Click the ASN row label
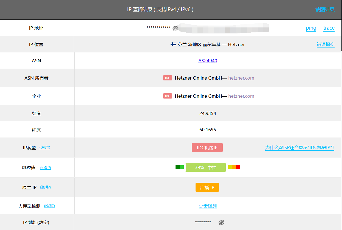This screenshot has width=342, height=230. (36, 61)
